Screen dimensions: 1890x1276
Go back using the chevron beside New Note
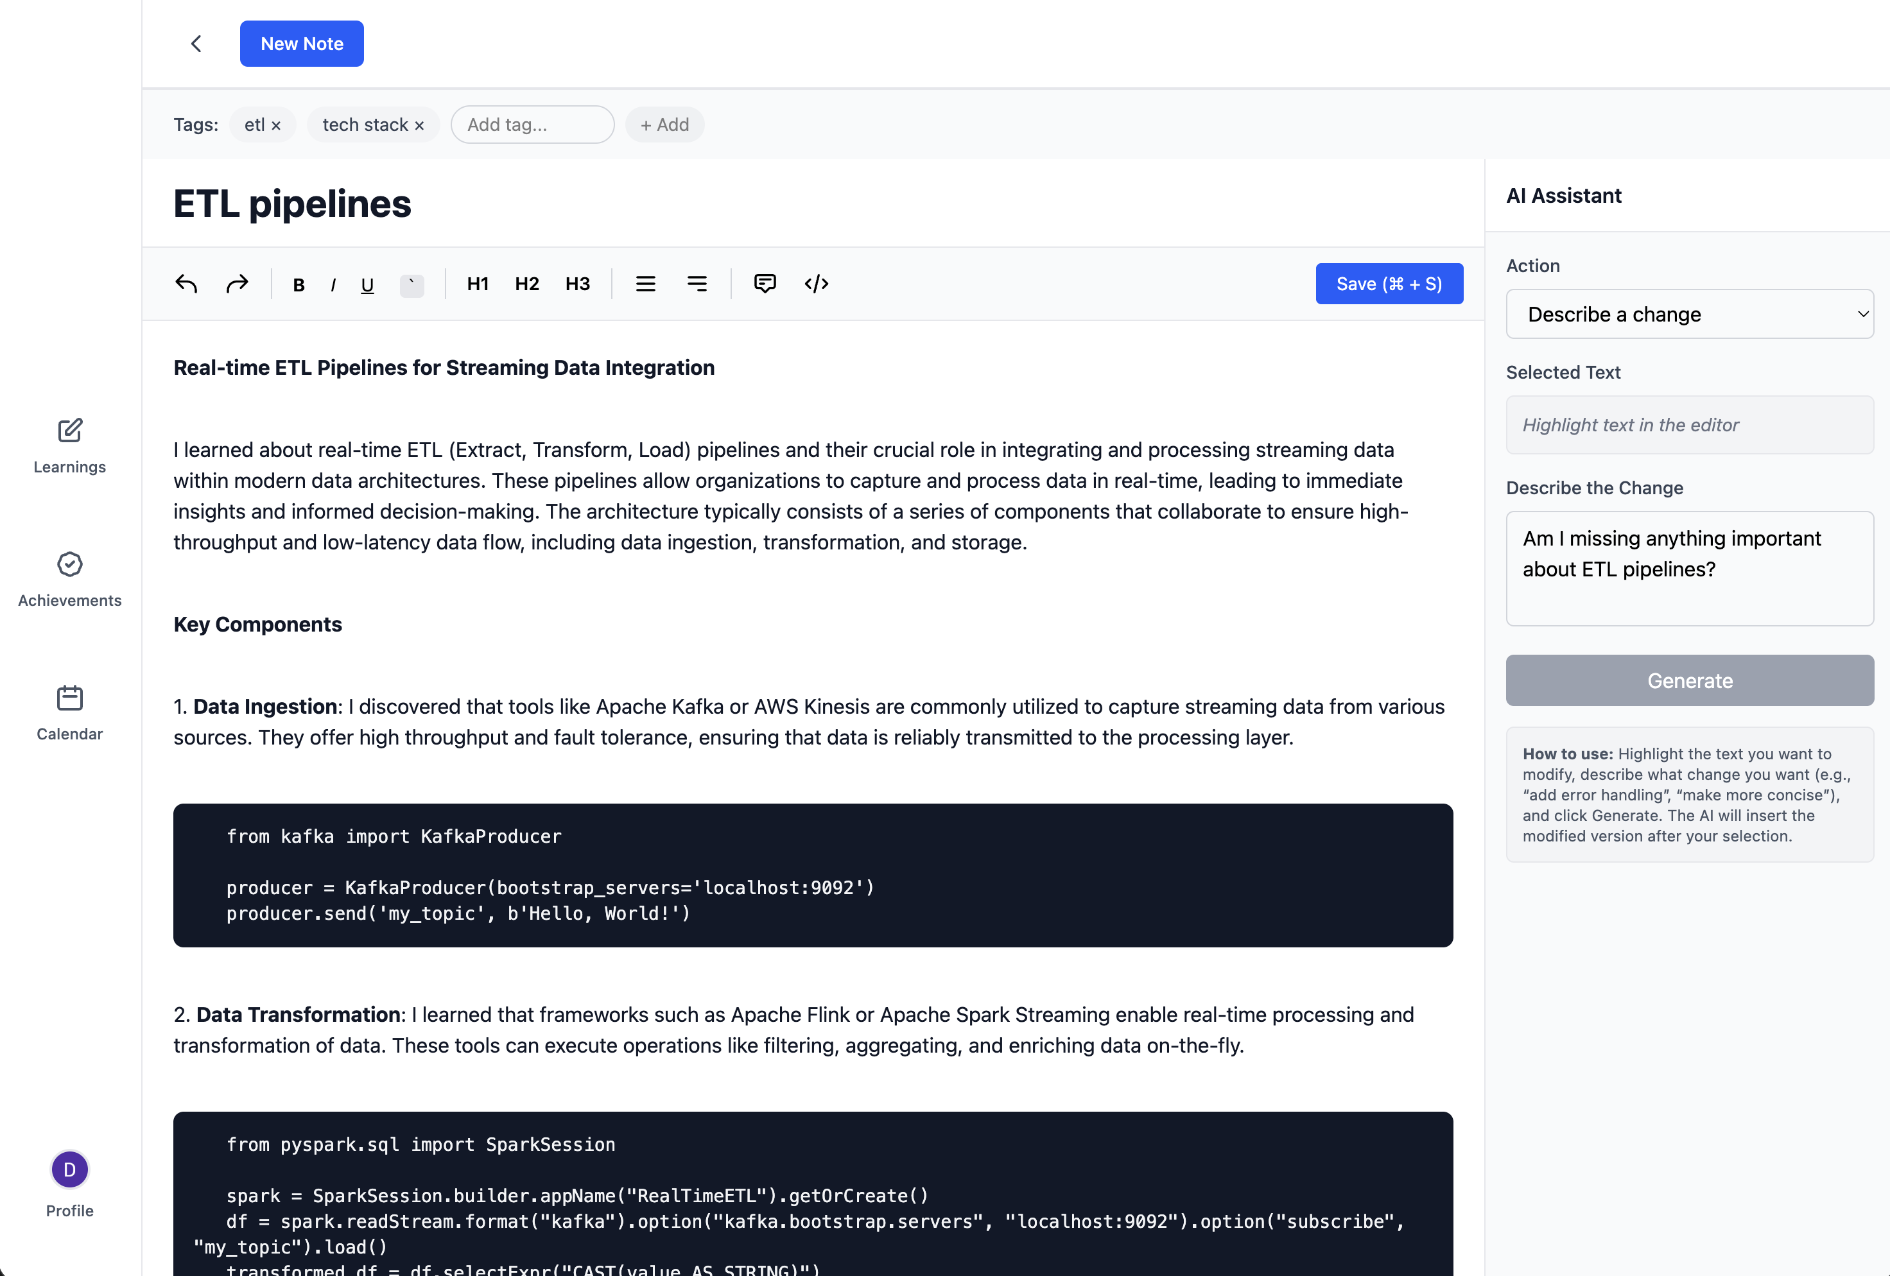[196, 43]
